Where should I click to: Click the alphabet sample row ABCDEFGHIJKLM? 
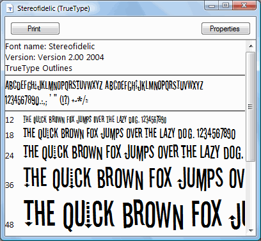[104, 86]
